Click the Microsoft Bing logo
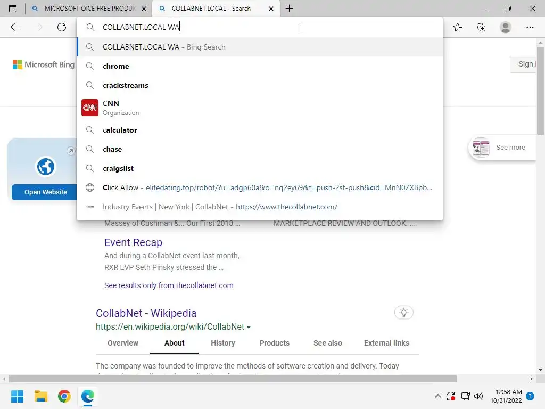 [x=44, y=64]
